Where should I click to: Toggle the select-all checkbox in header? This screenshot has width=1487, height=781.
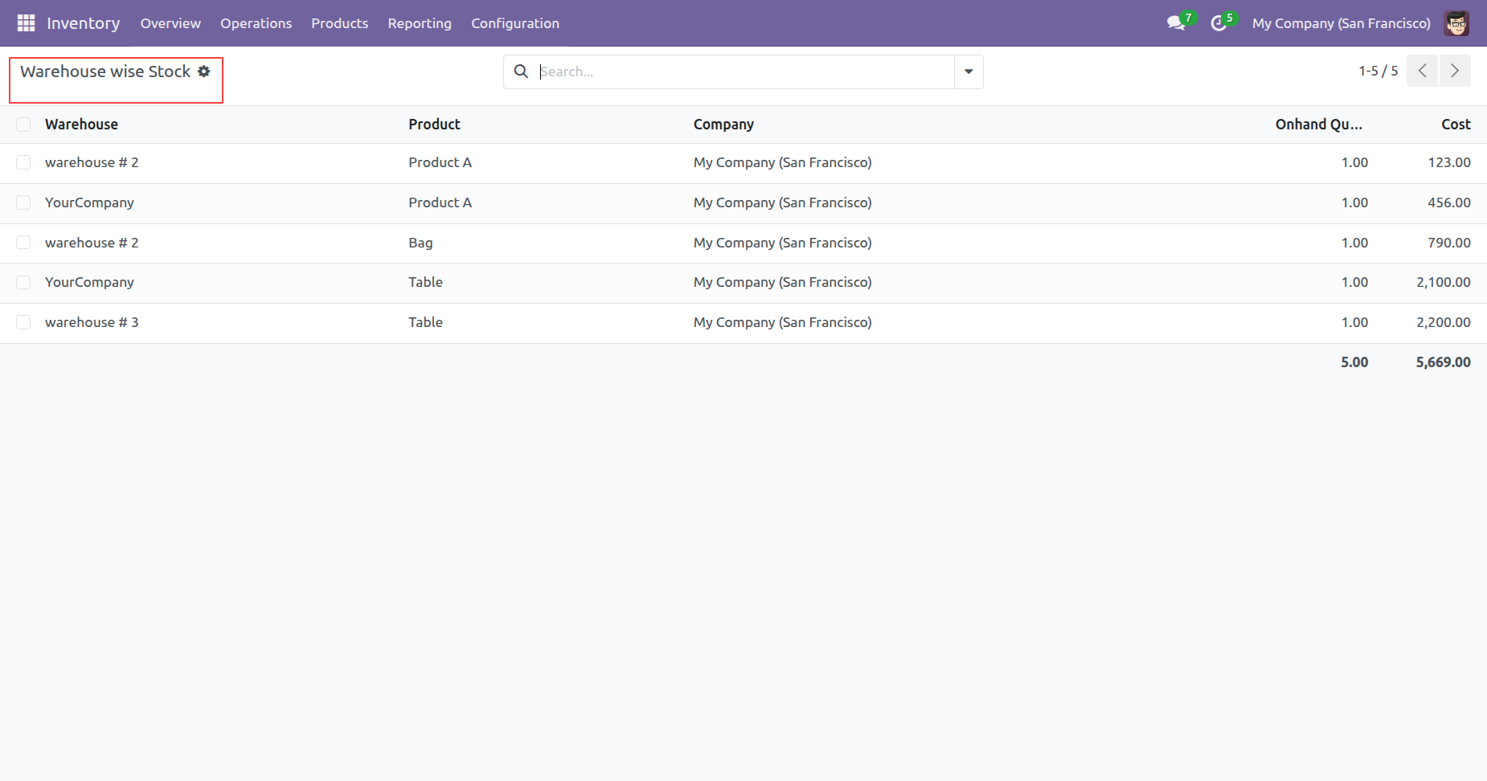coord(23,125)
